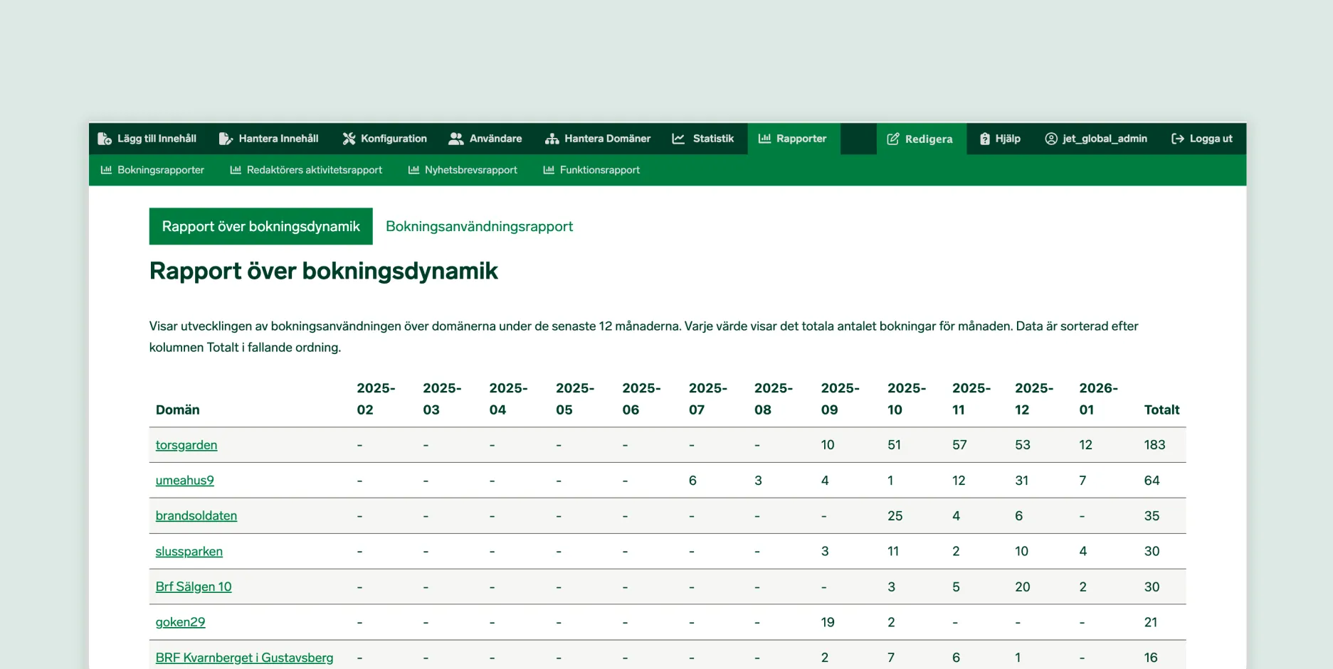
Task: Click the Användare people icon
Action: coord(456,139)
